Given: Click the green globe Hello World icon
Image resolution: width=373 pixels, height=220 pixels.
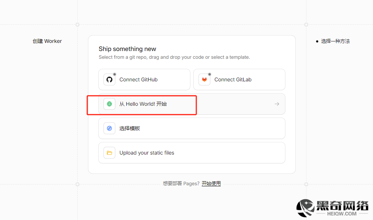Looking at the screenshot, I should click(x=109, y=104).
